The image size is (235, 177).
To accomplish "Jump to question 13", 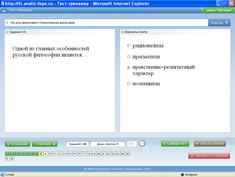I will [x=65, y=154].
